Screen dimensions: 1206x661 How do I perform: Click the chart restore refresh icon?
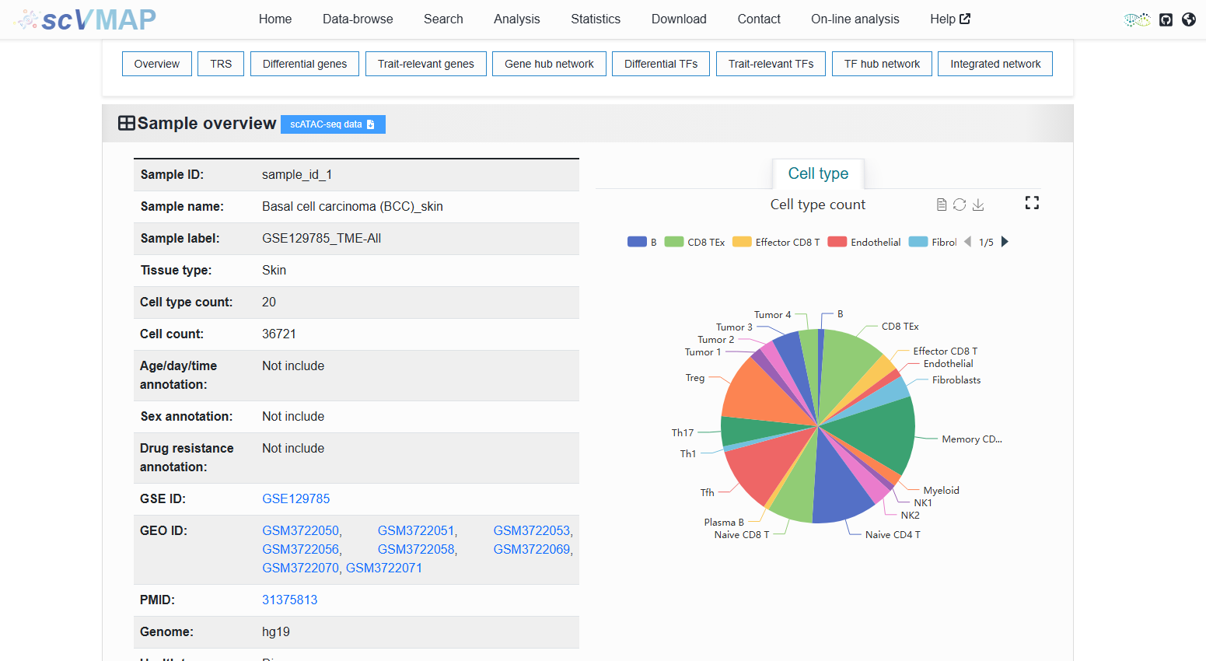point(960,205)
